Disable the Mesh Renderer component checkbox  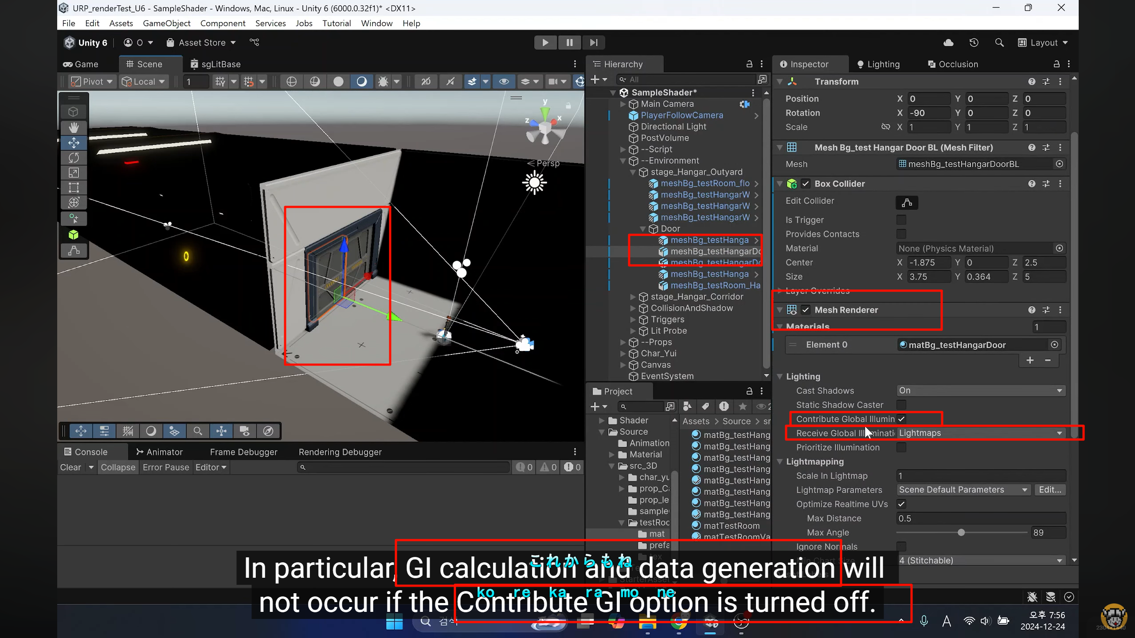pos(806,310)
